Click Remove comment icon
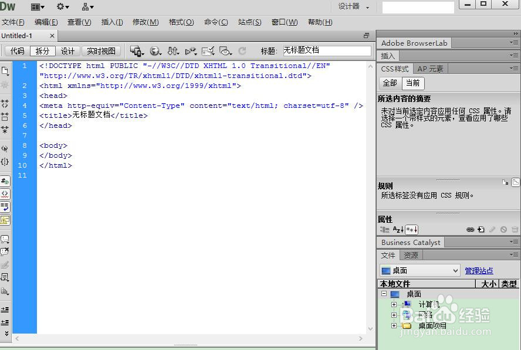Image resolution: width=521 pixels, height=350 pixels. point(5,252)
